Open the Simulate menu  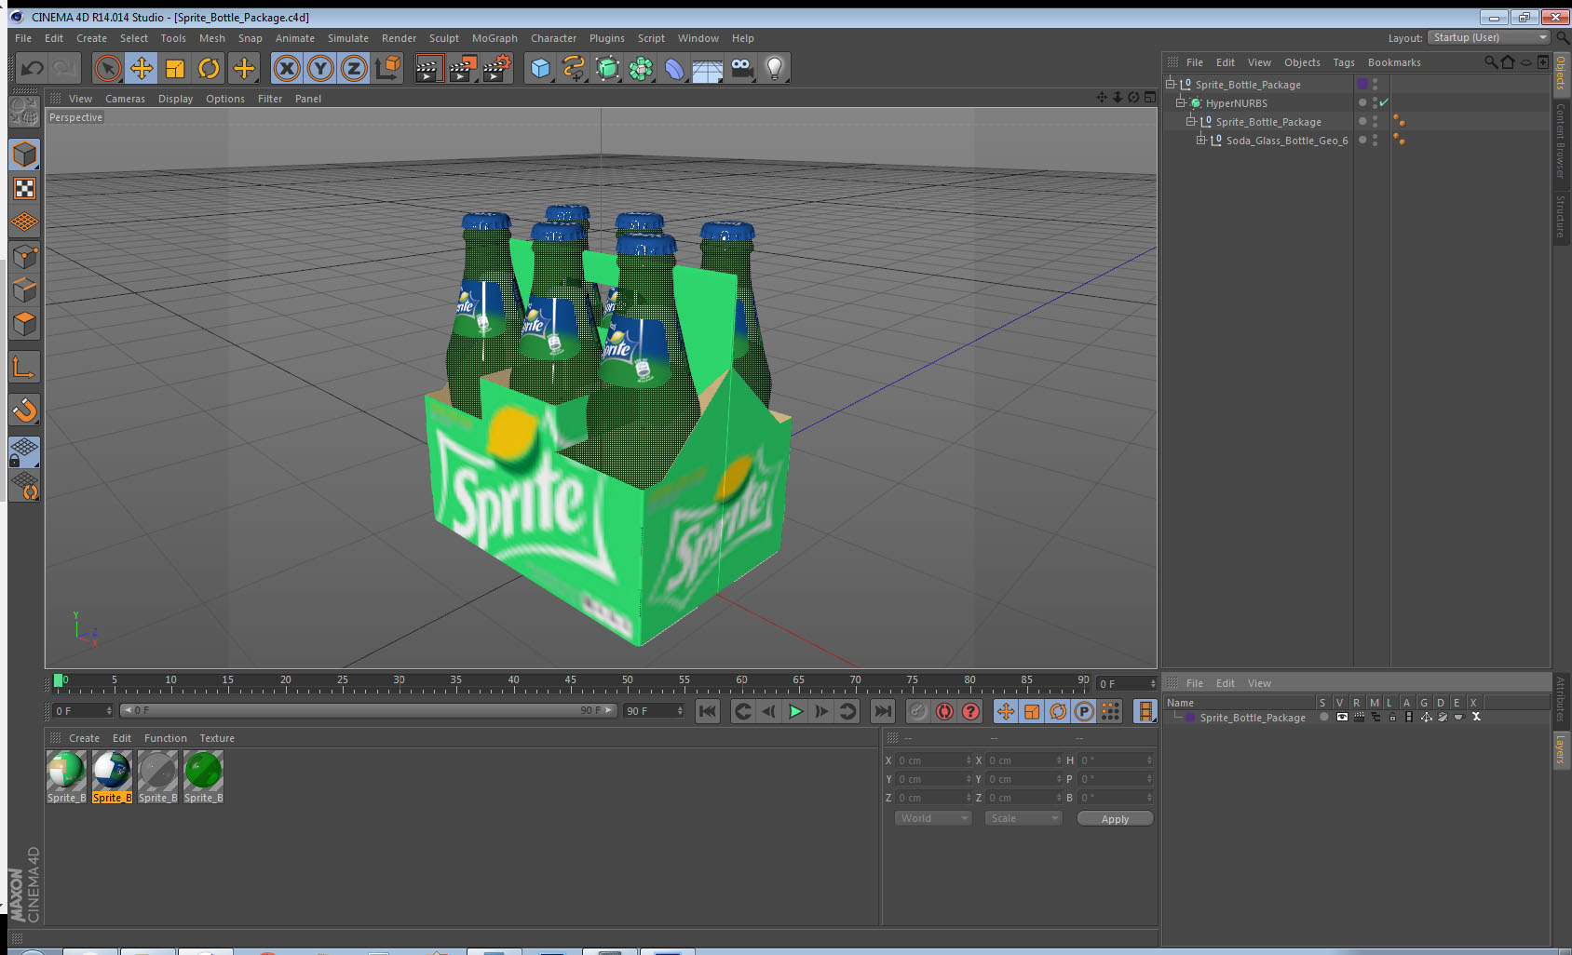(347, 38)
